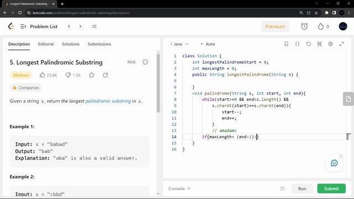Open the more options ellipsis icon
This screenshot has width=354, height=199.
click(145, 62)
